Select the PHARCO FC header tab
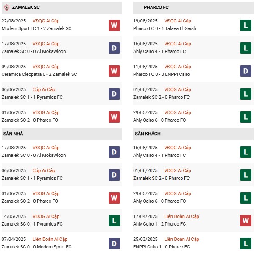Screen dimensions: 254x254 (x=193, y=8)
